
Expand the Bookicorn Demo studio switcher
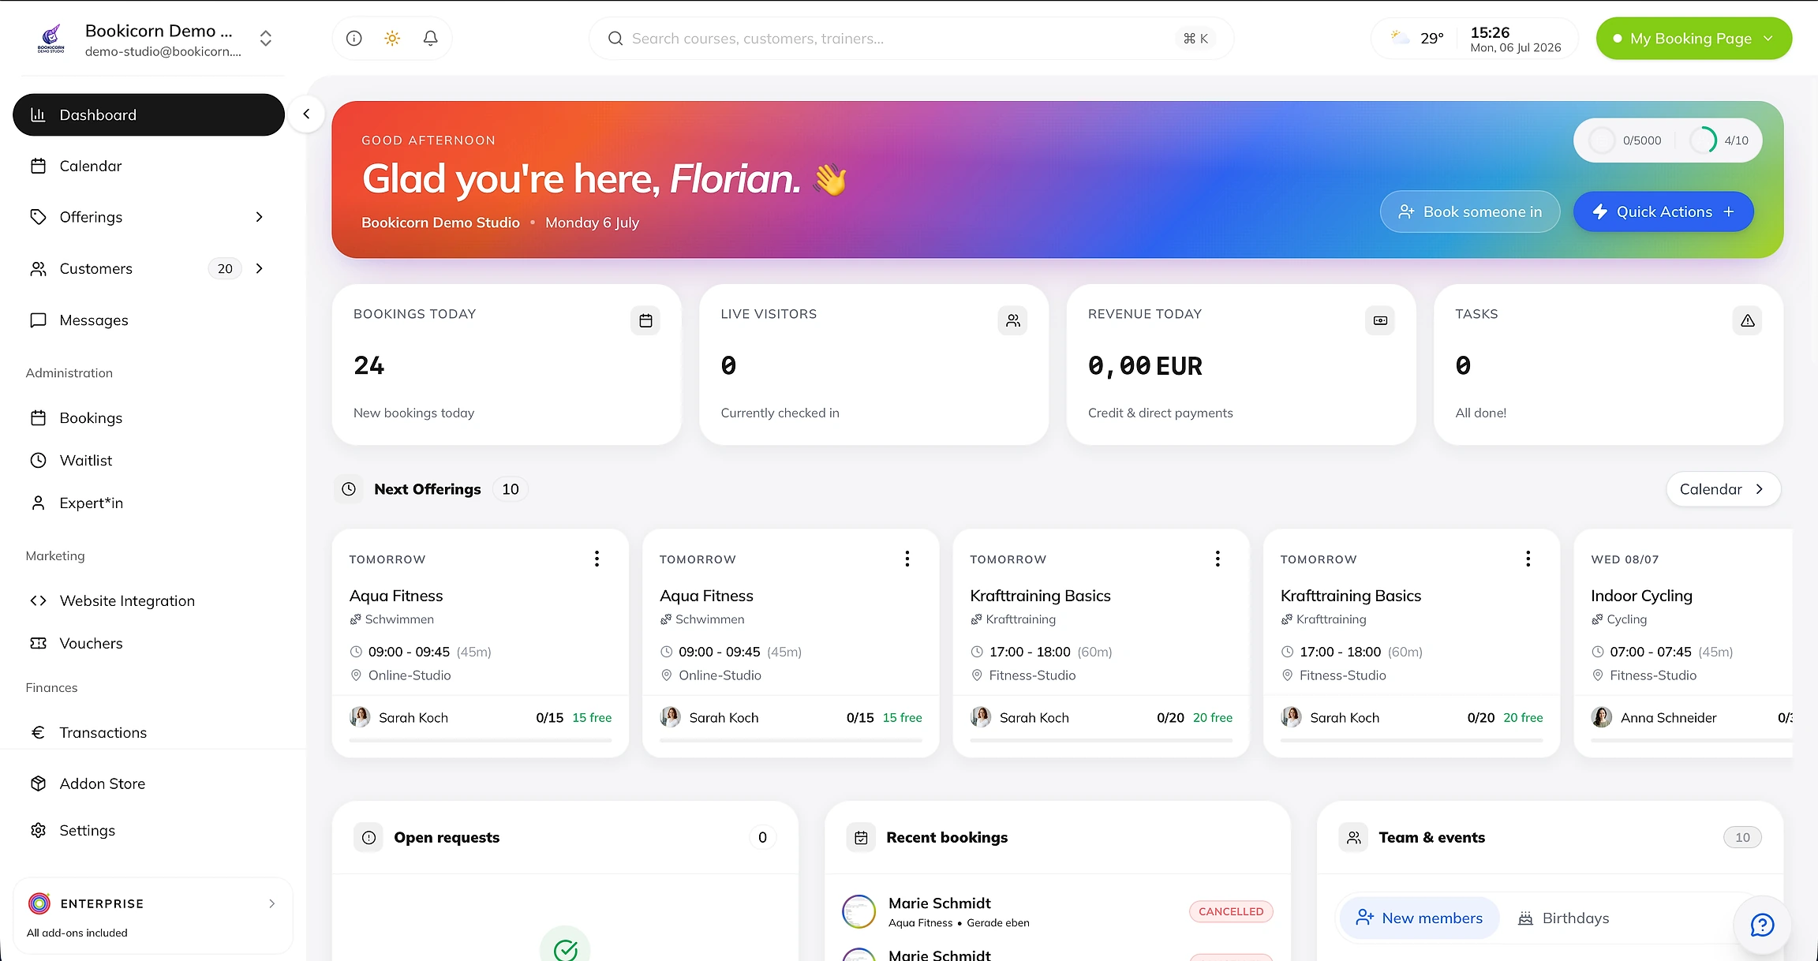266,38
